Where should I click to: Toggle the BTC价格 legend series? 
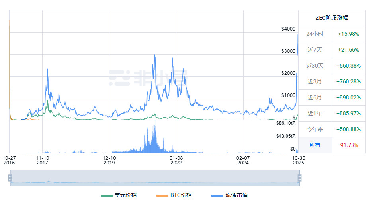point(174,195)
